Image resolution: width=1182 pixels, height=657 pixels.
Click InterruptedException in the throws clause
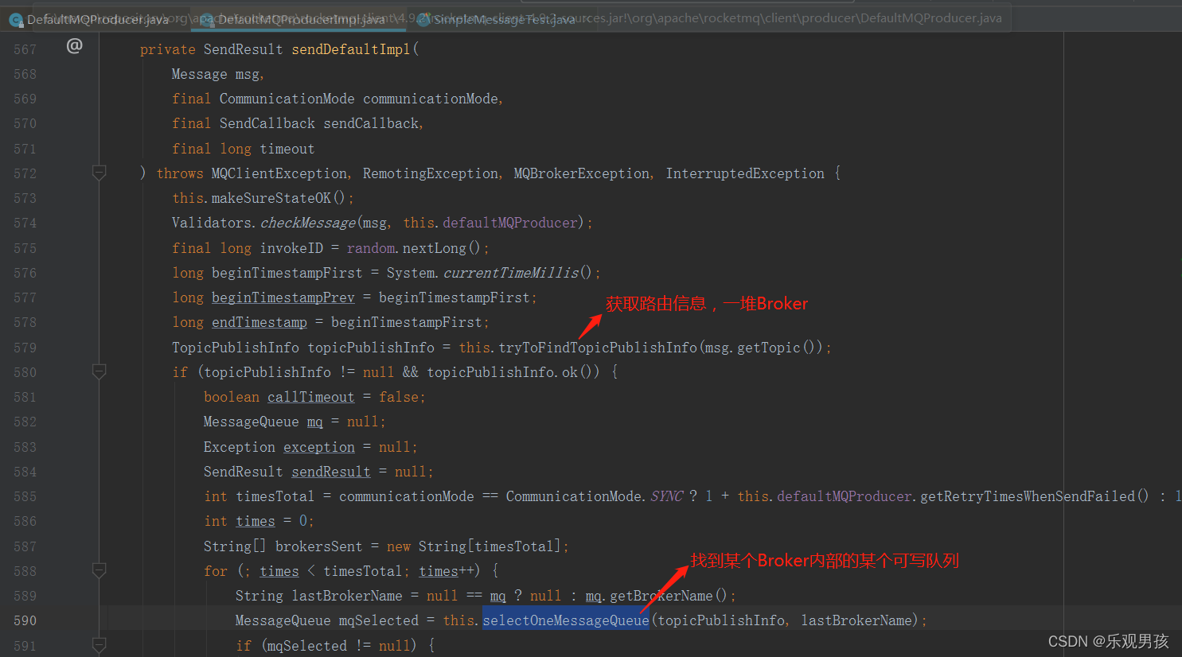[745, 173]
